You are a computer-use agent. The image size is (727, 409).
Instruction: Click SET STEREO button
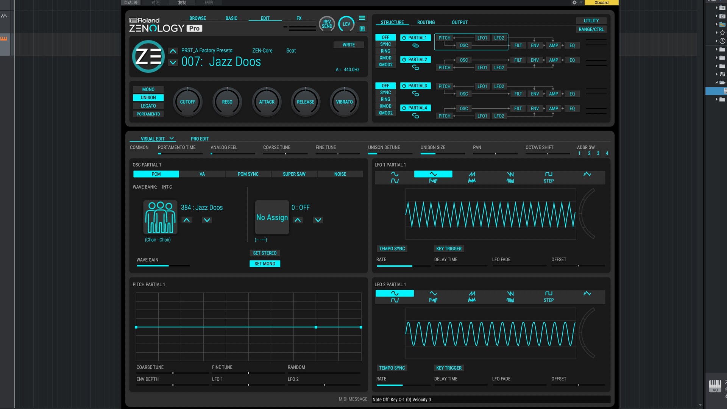pos(265,253)
